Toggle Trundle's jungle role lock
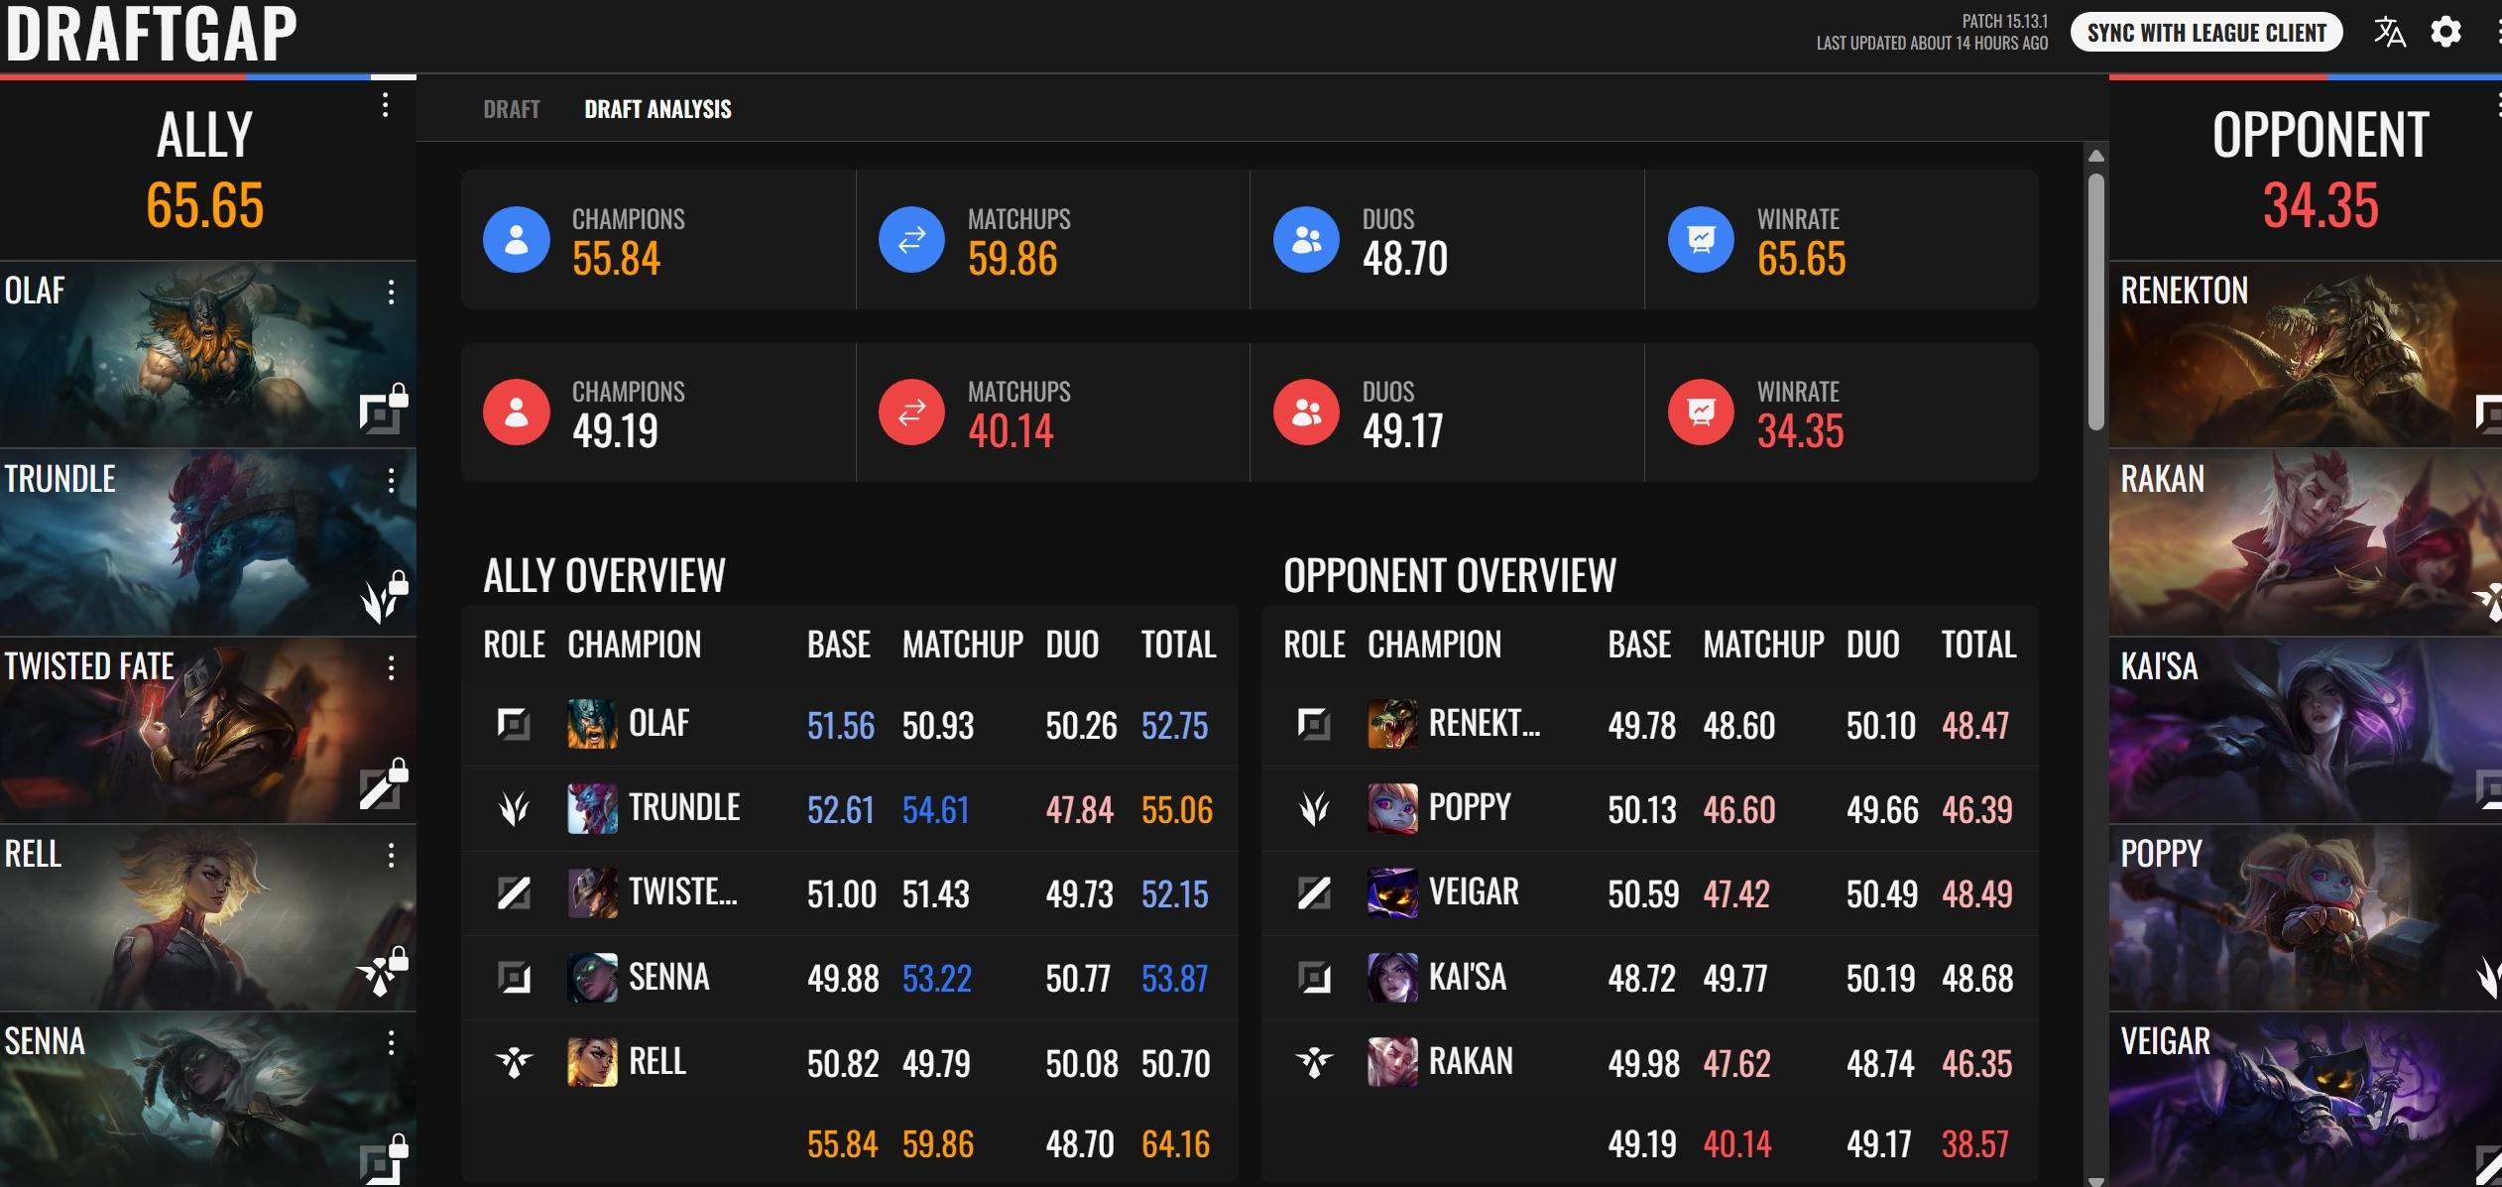2502x1187 pixels. [383, 597]
